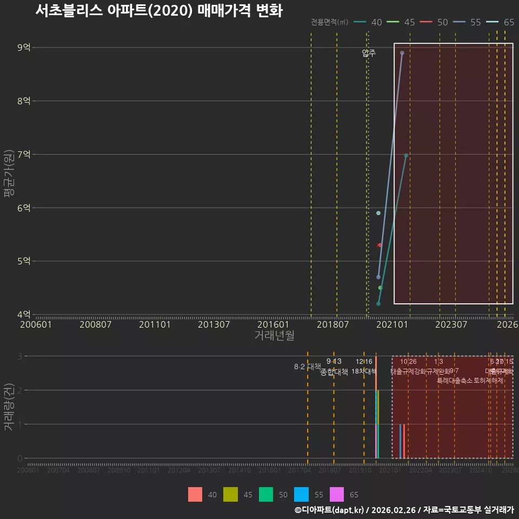Click the y-axis label '8억'

click(24, 101)
